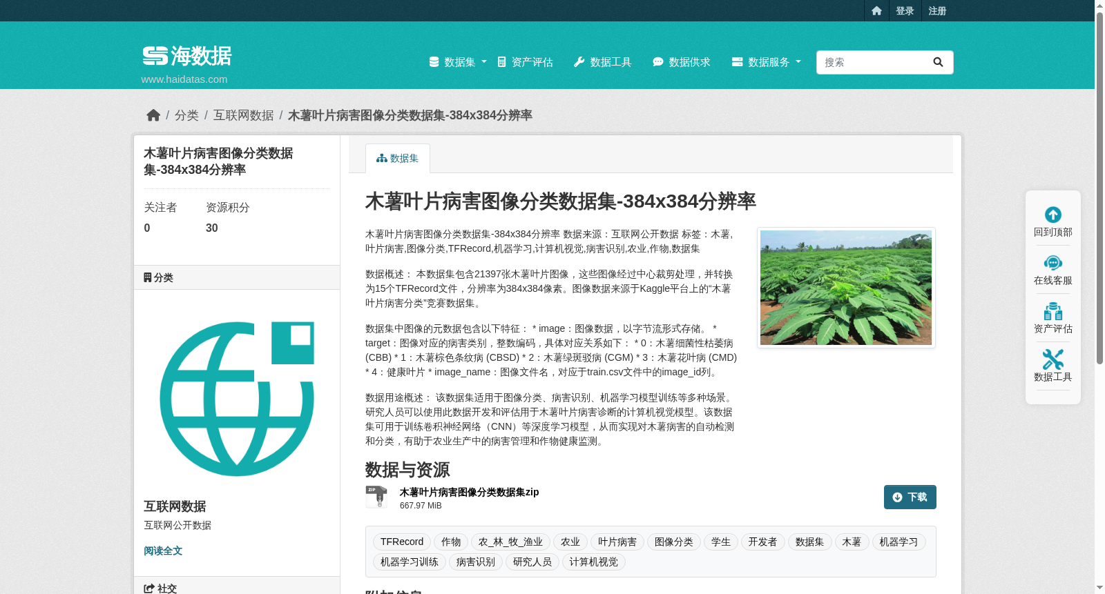This screenshot has width=1105, height=594.
Task: Select the 病害识别 tag
Action: click(476, 562)
